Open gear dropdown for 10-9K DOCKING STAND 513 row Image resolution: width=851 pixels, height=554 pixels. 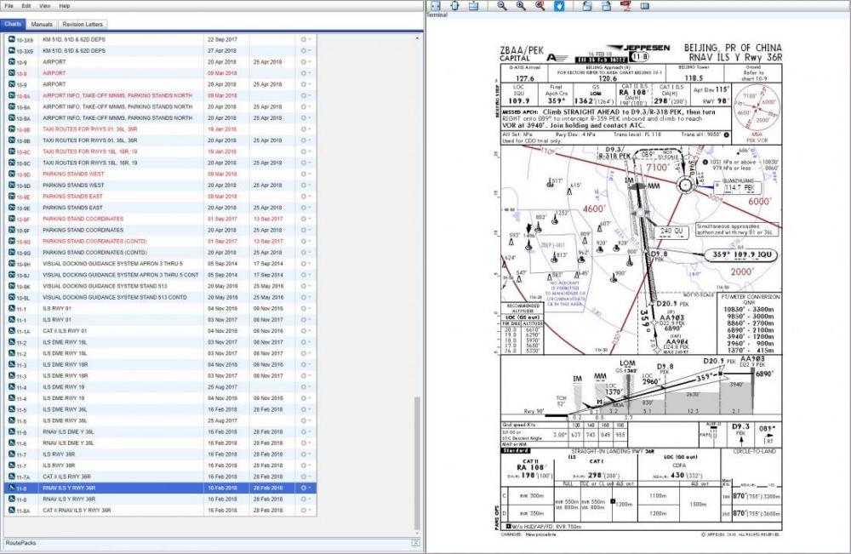coord(306,286)
